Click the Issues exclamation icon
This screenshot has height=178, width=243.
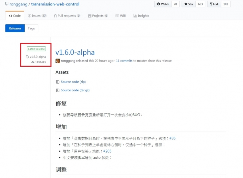click(x=29, y=16)
